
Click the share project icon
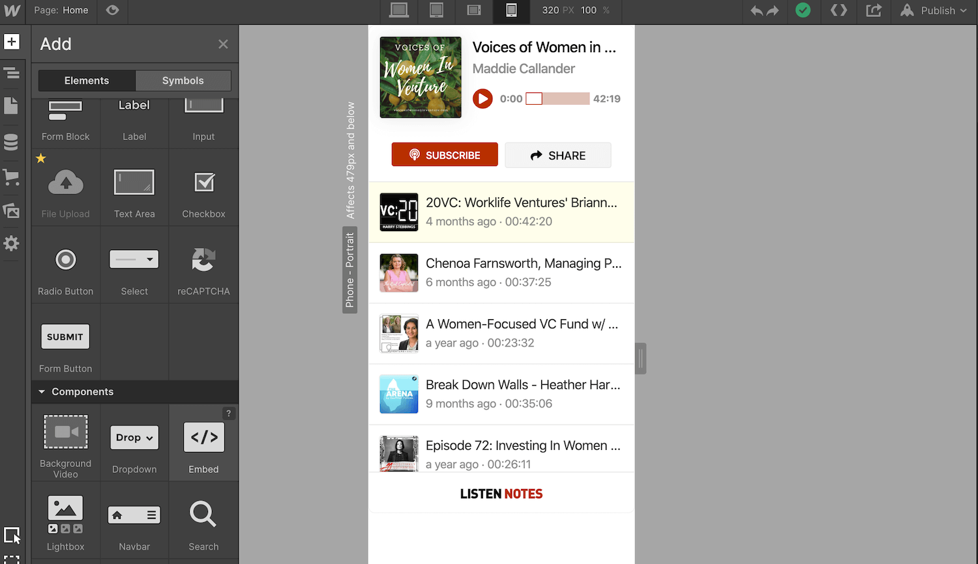coord(874,10)
